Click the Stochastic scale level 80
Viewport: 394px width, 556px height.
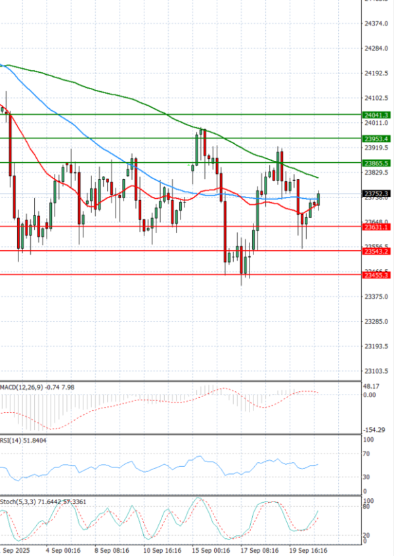[x=366, y=506]
